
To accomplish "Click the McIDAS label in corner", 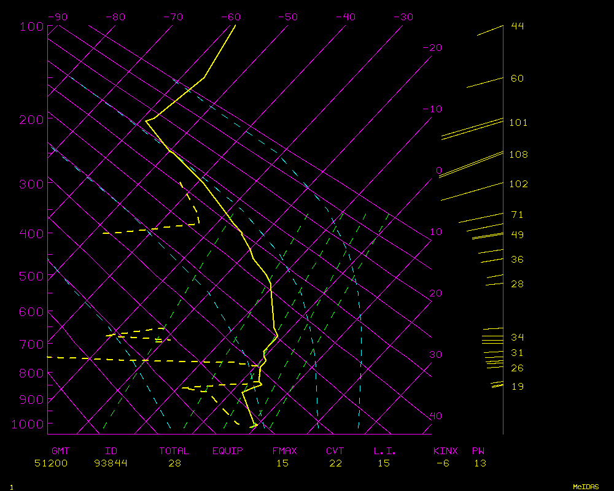I will 586,487.
